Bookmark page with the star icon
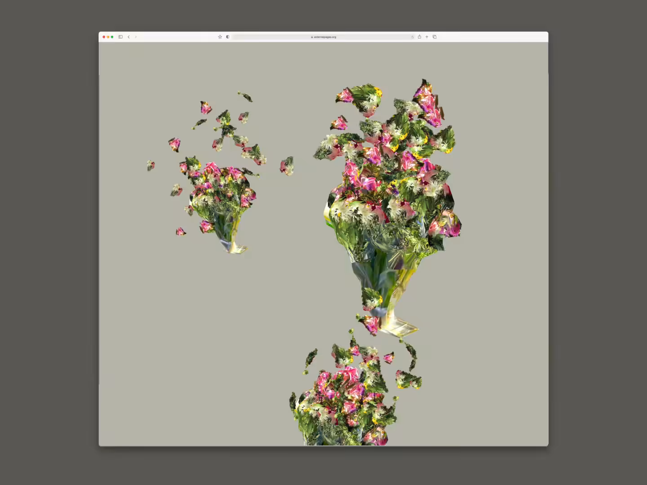 [220, 37]
